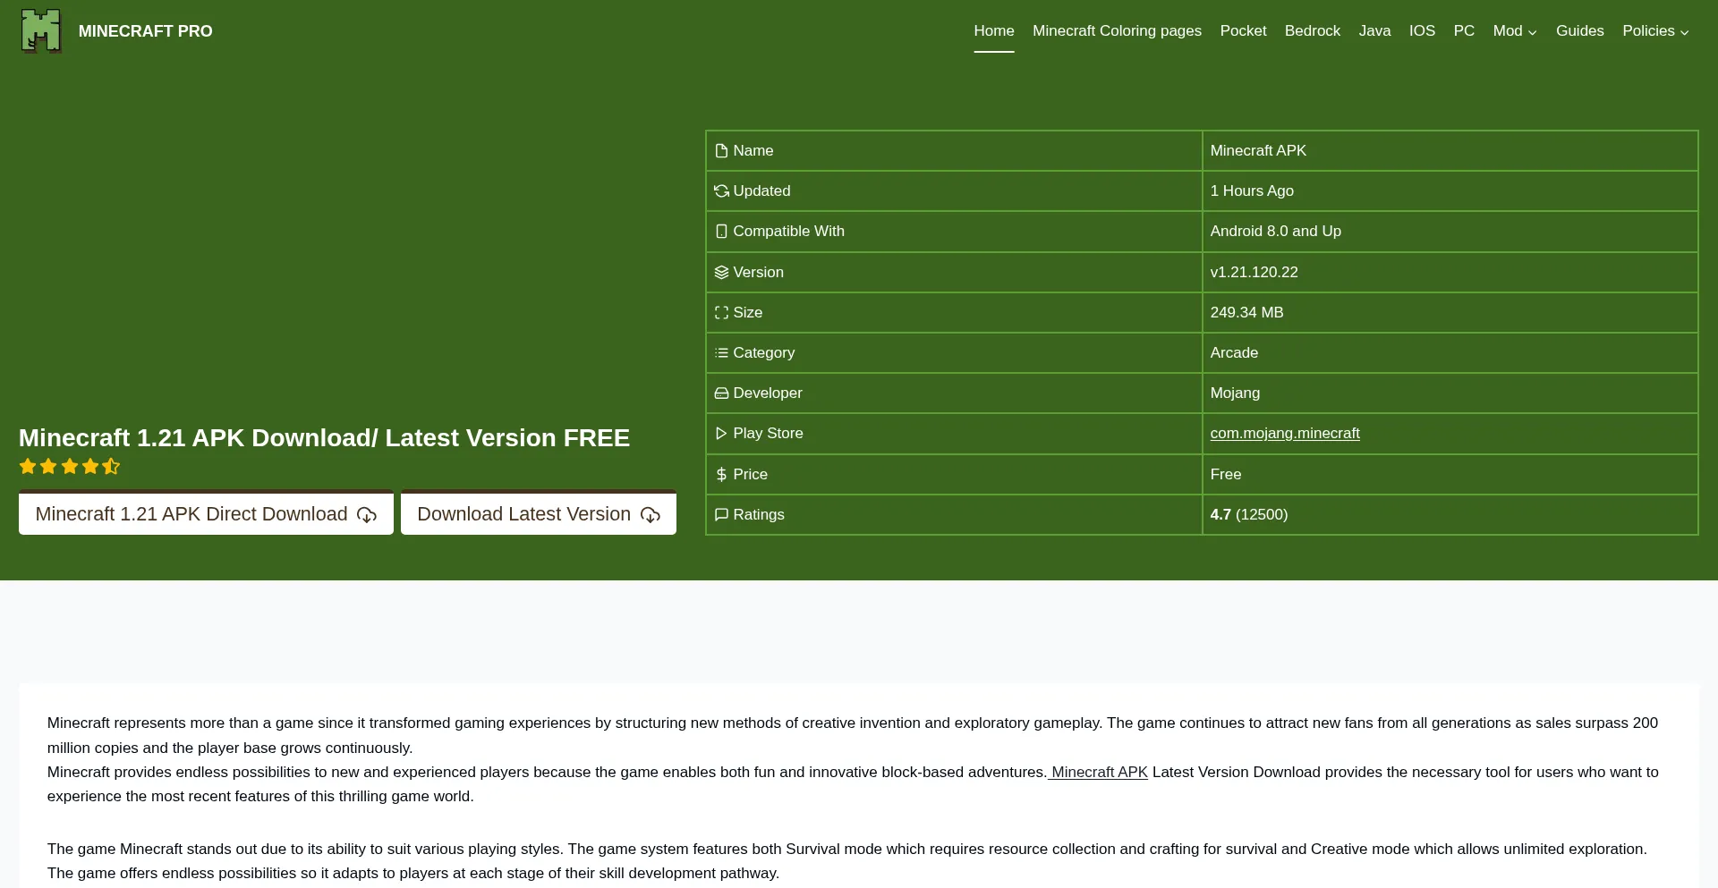Follow the Minecraft APK link in the article

(1099, 773)
